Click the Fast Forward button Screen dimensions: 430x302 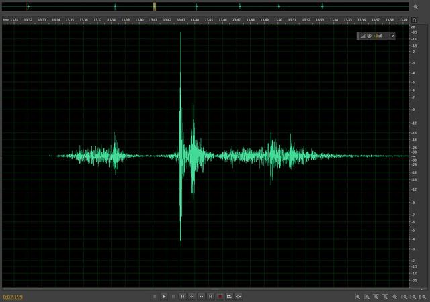point(202,297)
